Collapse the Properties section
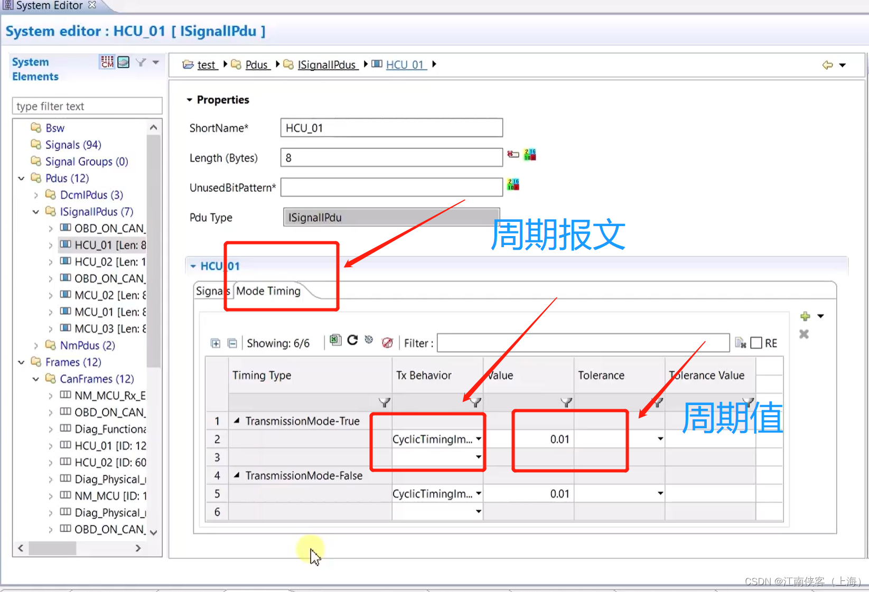 [x=189, y=100]
